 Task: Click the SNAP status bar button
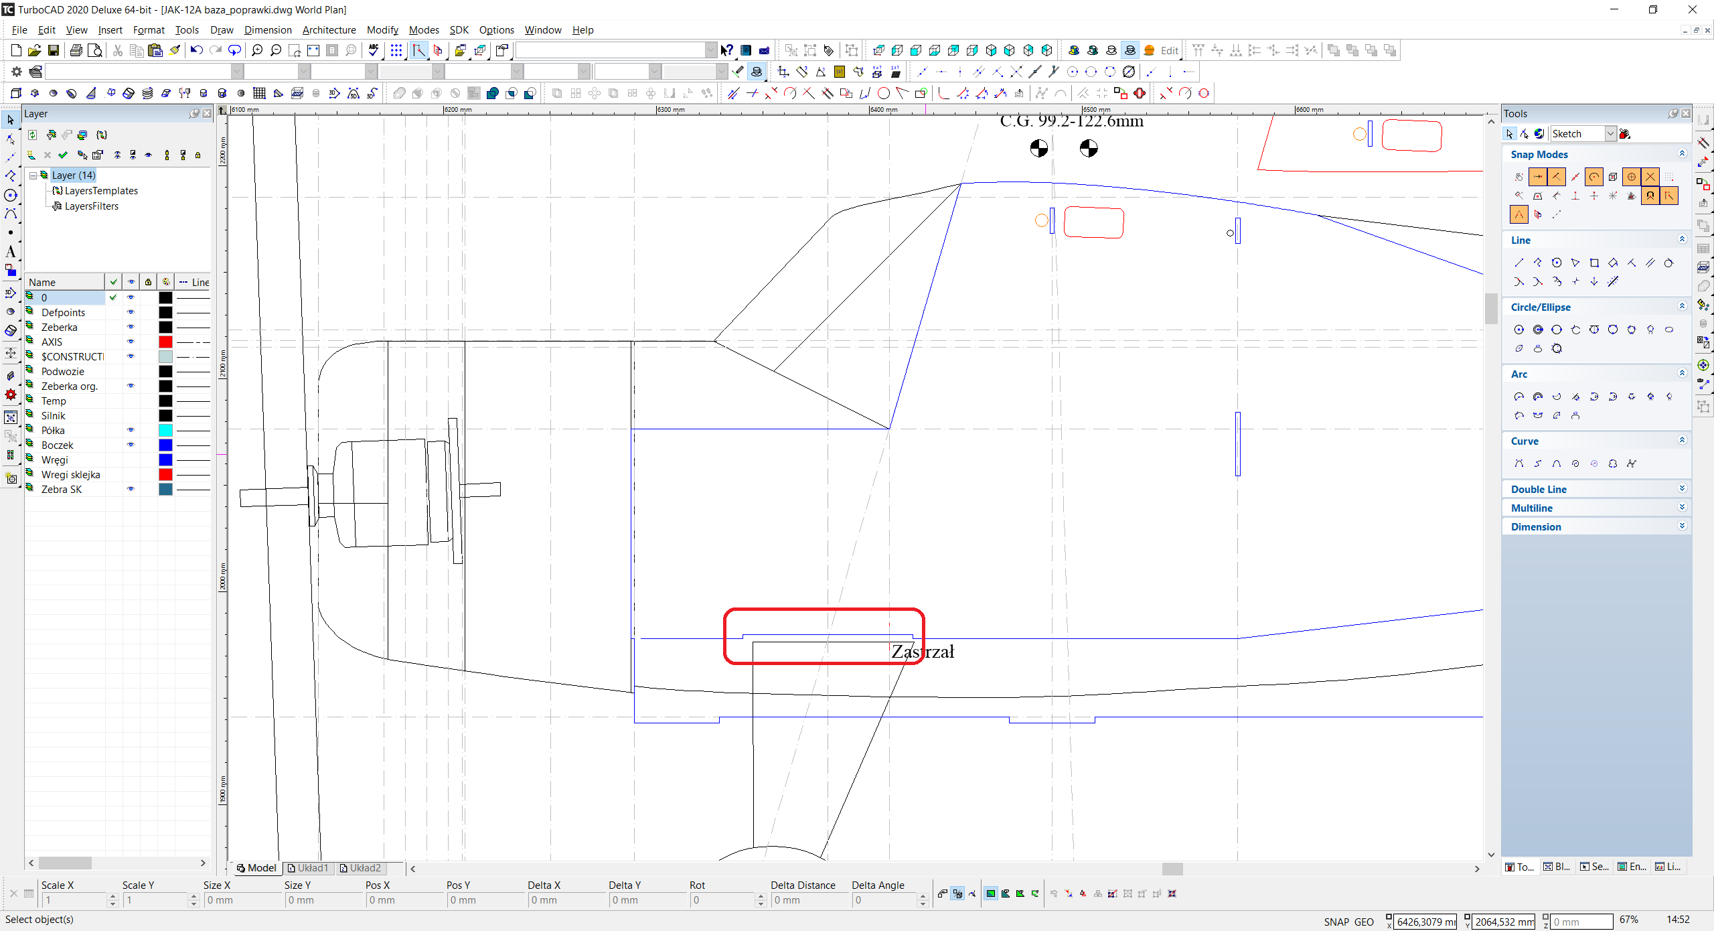(1336, 922)
